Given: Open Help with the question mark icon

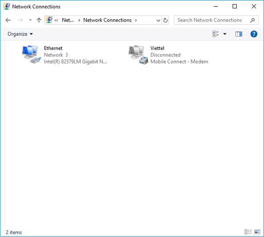Looking at the screenshot, I should (x=254, y=34).
